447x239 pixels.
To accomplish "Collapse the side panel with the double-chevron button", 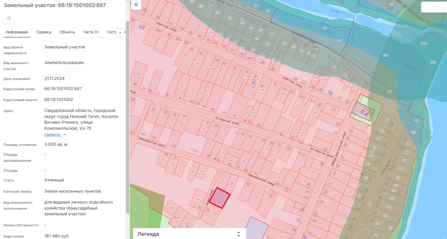I will 136,5.
